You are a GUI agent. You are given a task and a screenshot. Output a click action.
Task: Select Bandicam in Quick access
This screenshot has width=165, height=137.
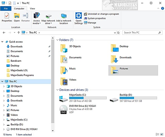(x=16, y=61)
